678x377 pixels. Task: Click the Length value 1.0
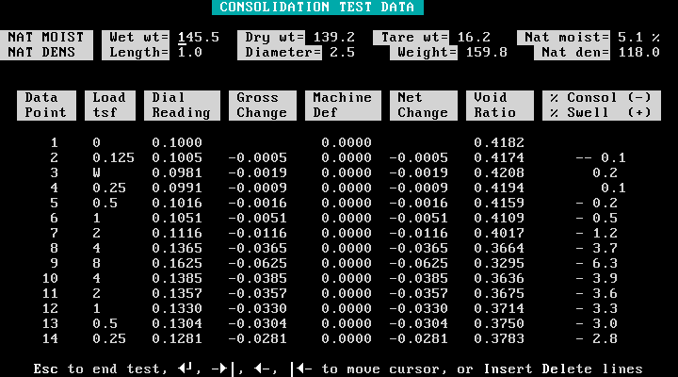click(189, 52)
